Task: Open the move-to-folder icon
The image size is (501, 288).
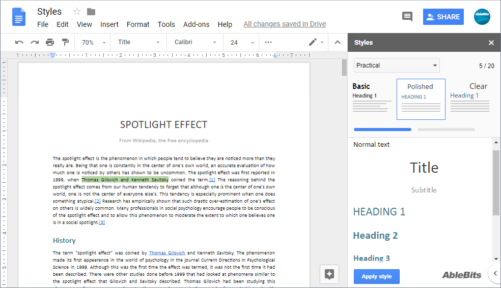Action: pos(91,12)
